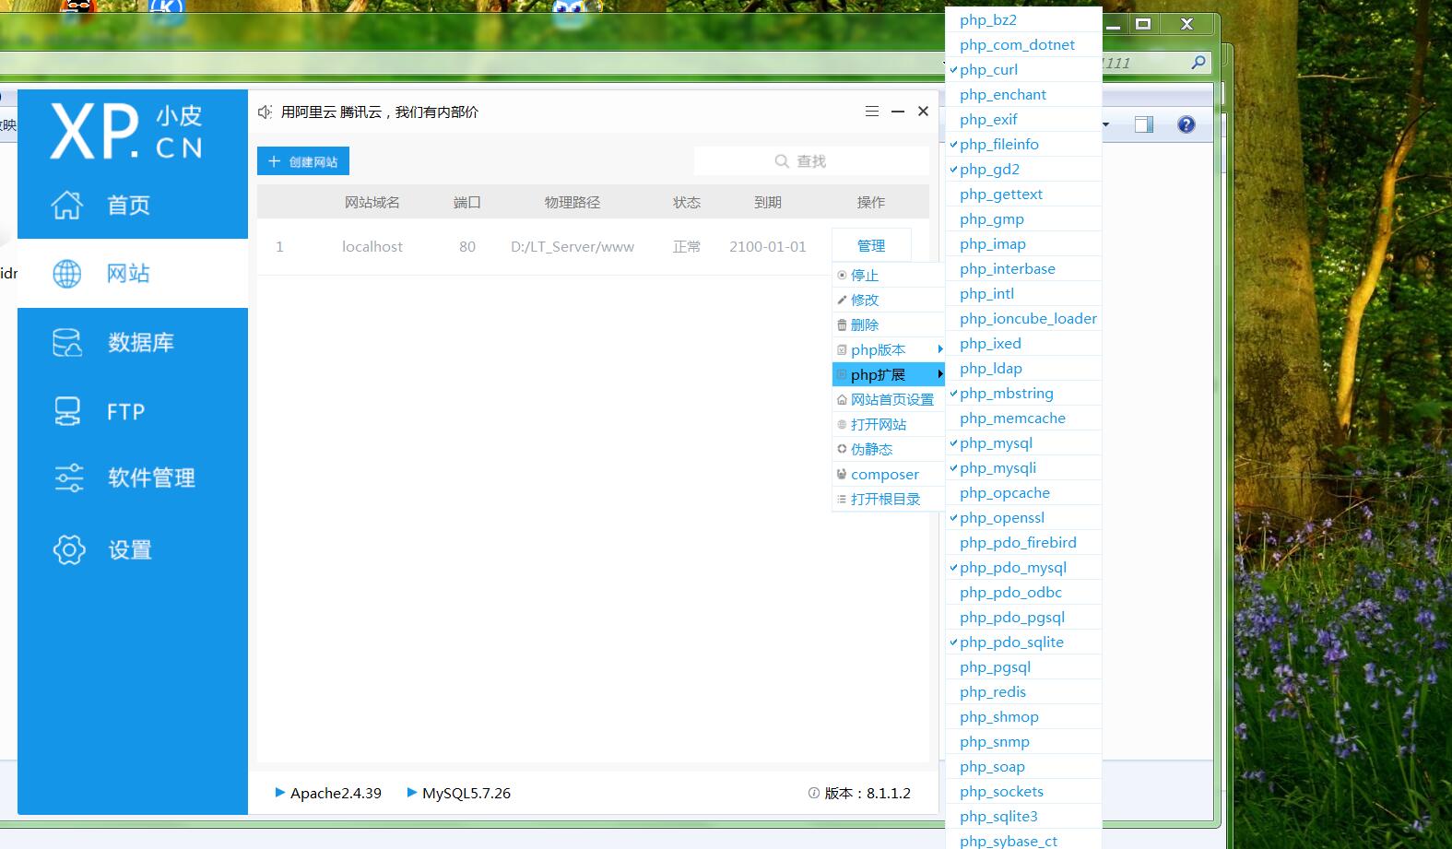Click the settings gear icon
Image resolution: width=1452 pixels, height=849 pixels.
68,550
